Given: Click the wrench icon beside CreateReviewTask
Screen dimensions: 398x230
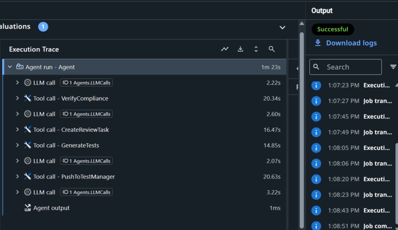Looking at the screenshot, I should point(28,130).
